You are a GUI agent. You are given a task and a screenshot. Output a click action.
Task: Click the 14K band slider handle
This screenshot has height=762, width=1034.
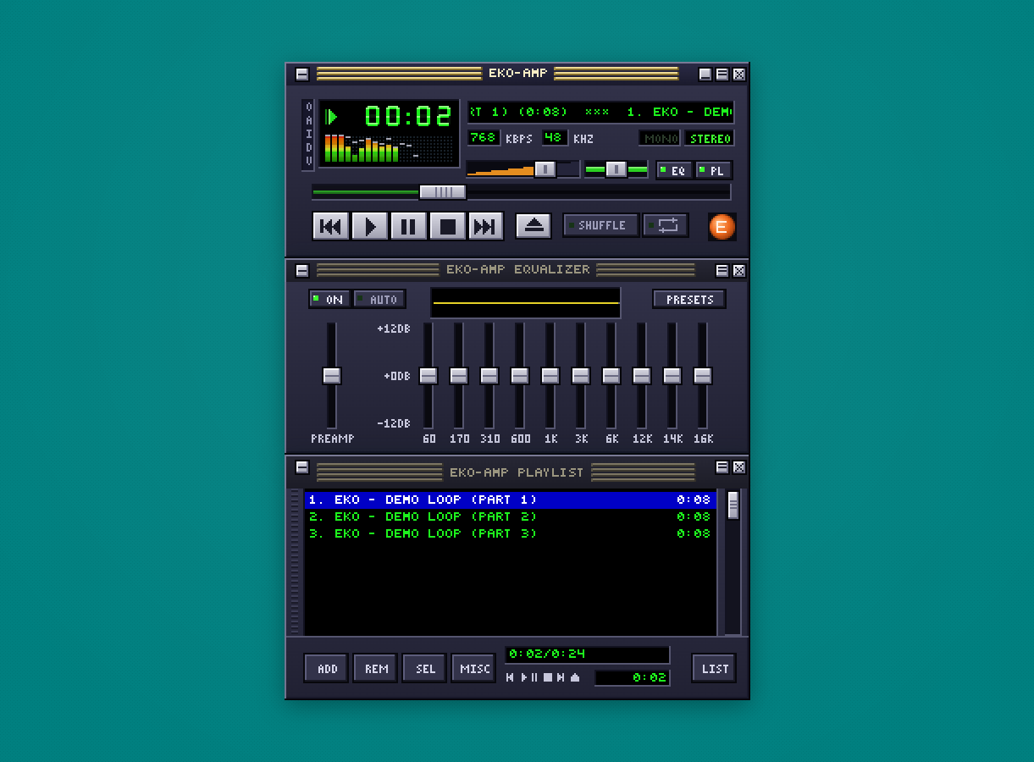(x=672, y=375)
